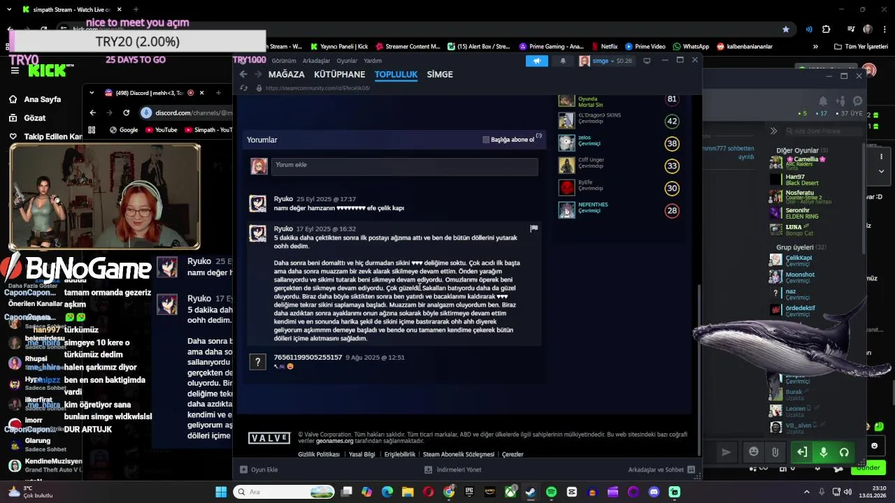Viewport: 895px width, 503px height.
Task: Select the TOPLULUK tab
Action: pos(396,74)
